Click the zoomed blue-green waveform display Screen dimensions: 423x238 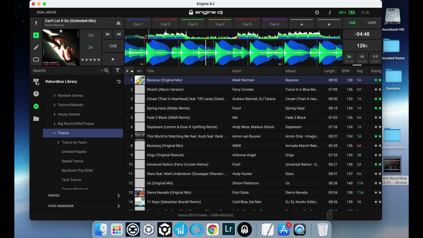coord(233,53)
